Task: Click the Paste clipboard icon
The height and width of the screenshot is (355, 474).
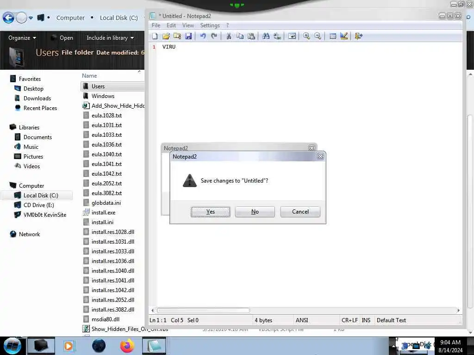Action: click(251, 36)
